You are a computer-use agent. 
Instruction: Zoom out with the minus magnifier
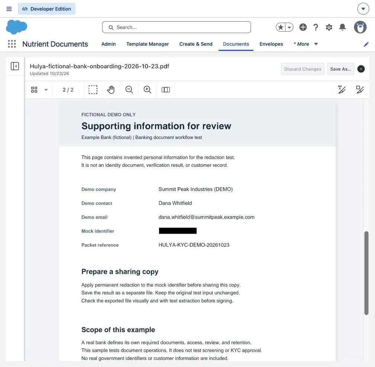(129, 90)
